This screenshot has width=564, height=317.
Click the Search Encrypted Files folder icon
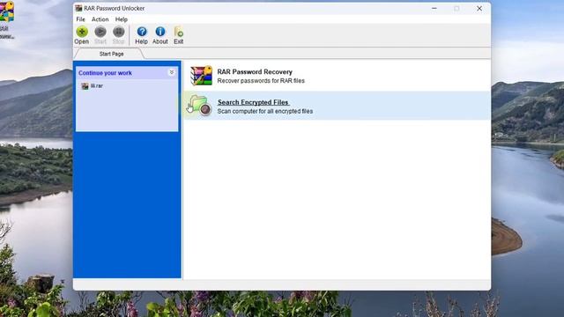199,106
